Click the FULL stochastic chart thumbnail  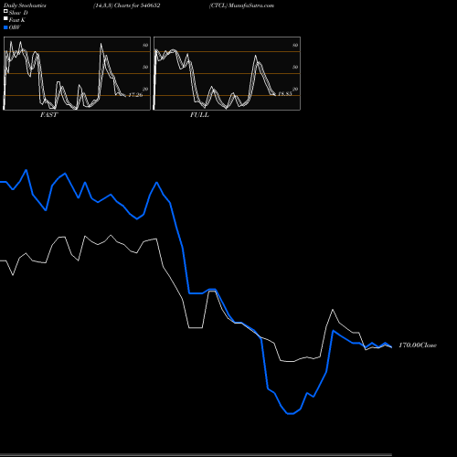click(227, 73)
